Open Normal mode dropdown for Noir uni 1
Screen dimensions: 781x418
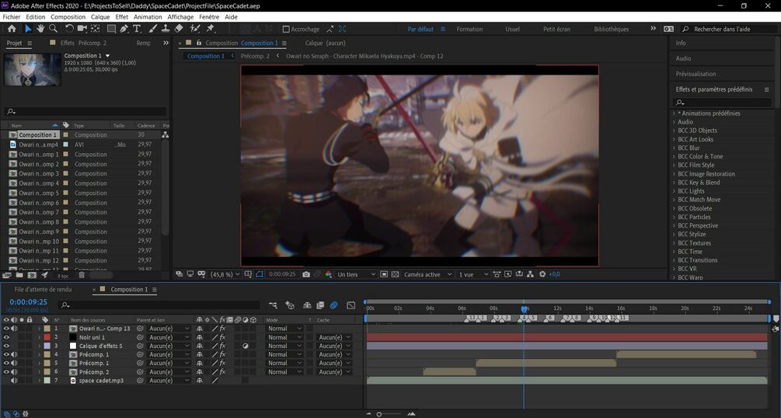coord(285,337)
